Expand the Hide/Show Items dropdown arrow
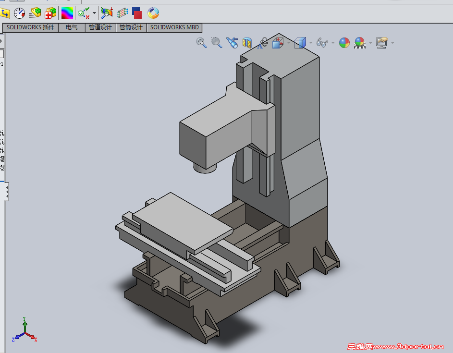The height and width of the screenshot is (353, 453). point(333,43)
